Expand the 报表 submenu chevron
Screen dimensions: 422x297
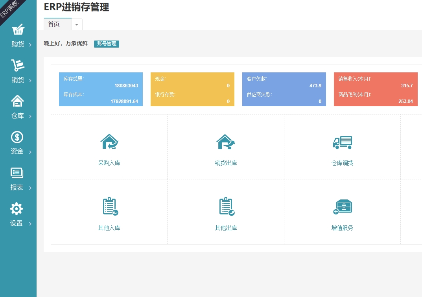[x=30, y=188]
